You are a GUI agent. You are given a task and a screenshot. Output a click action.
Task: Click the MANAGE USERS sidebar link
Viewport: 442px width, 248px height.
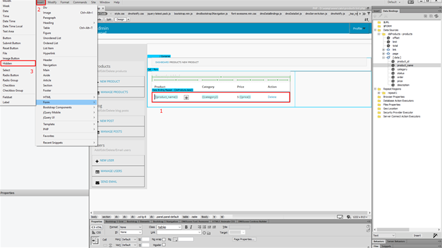(112, 171)
